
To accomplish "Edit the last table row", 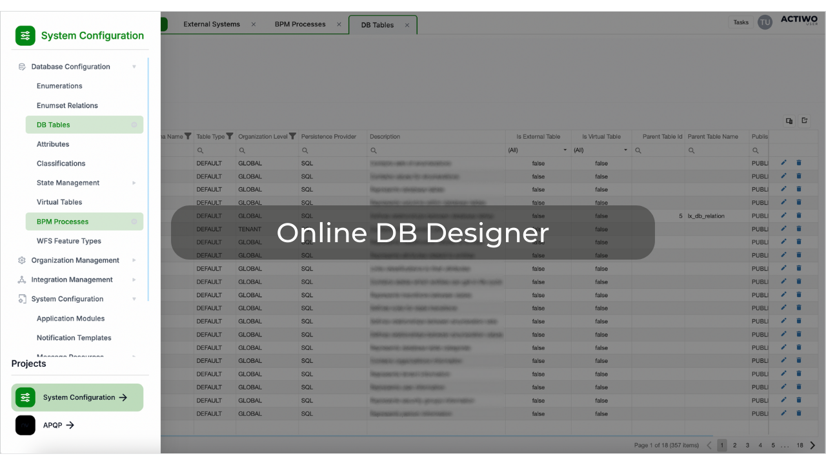I will point(784,413).
